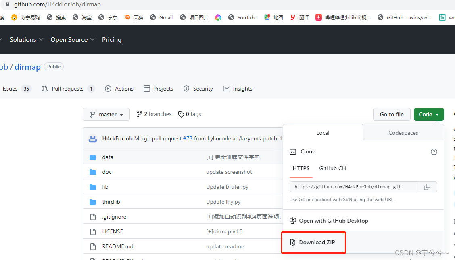Open the 苏宁易购 bookmark

tap(25, 17)
